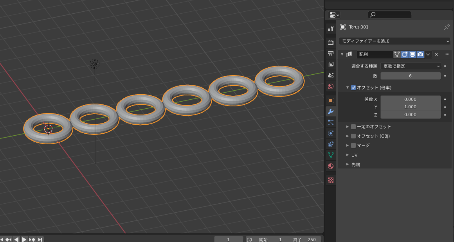The image size is (454, 242).
Task: Animate the 係数 X property via dot
Action: click(x=445, y=99)
